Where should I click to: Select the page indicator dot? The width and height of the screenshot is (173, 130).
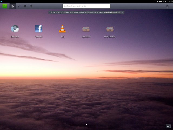[x=86, y=124]
